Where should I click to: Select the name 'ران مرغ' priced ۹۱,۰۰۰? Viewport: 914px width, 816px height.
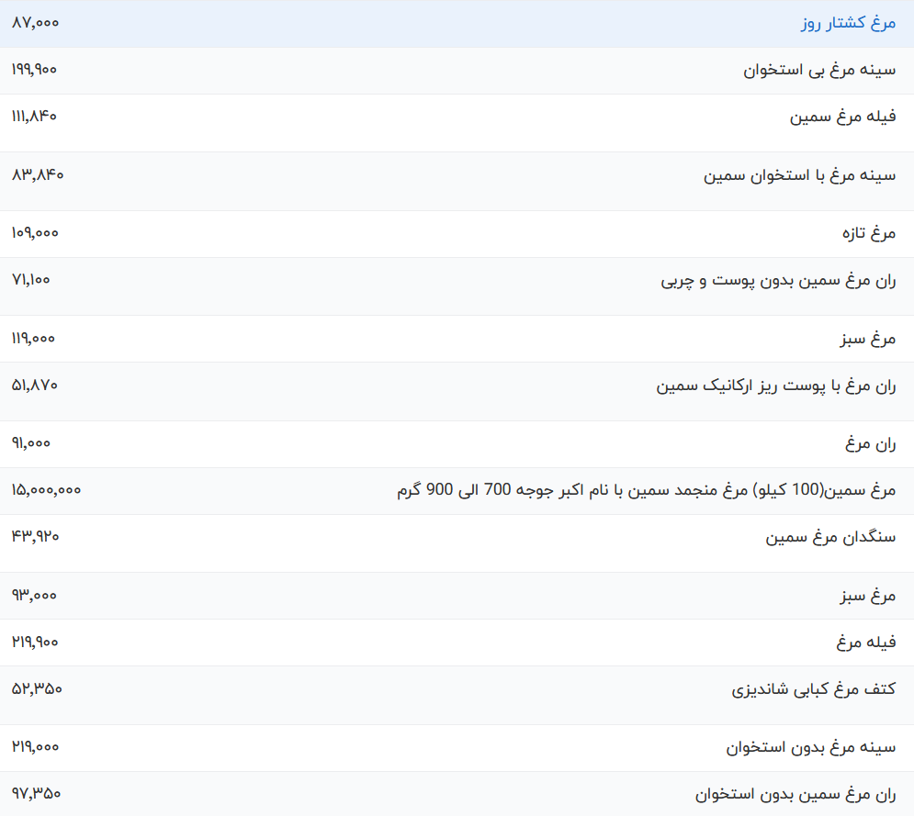point(871,444)
